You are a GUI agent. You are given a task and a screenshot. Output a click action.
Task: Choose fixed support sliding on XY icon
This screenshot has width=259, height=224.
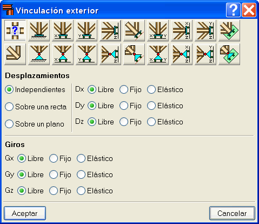(x=158, y=31)
